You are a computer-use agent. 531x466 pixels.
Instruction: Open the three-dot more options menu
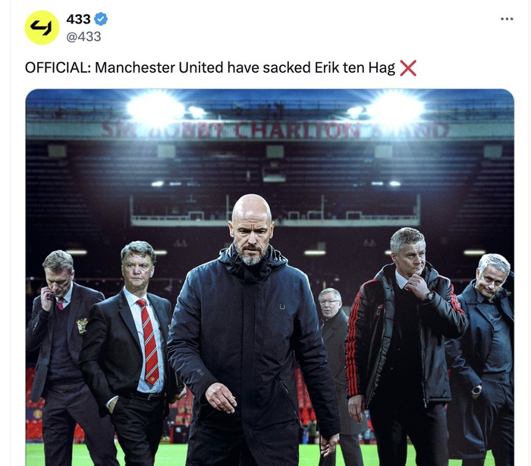[x=507, y=19]
